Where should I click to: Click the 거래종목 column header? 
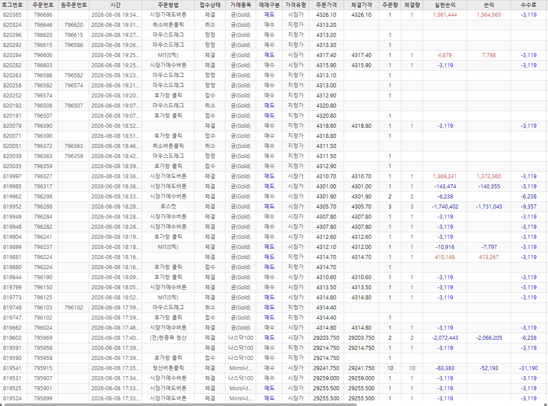click(240, 5)
